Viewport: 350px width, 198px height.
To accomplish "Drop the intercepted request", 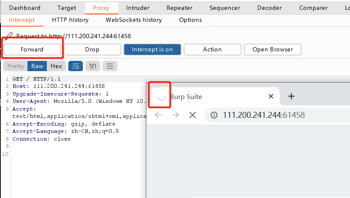I will pyautogui.click(x=92, y=49).
